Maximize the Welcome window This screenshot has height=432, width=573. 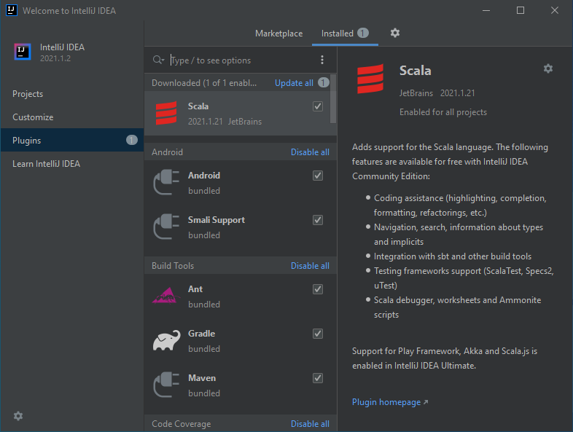click(x=521, y=10)
